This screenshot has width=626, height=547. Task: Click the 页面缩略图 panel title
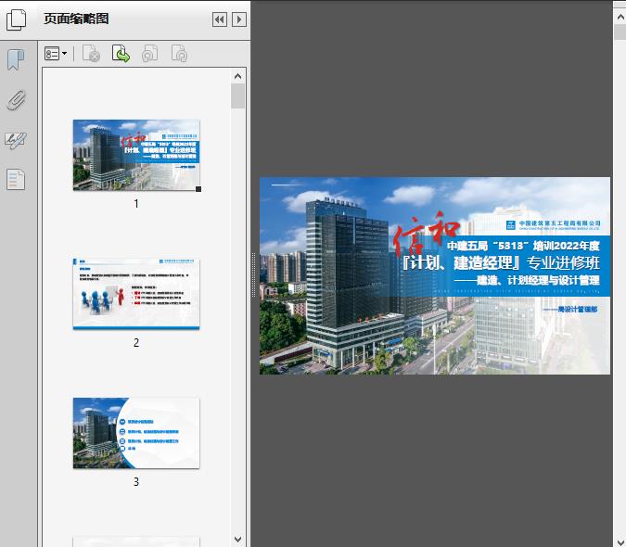[x=76, y=19]
